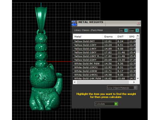This screenshot has height=120, width=160.
Task: Click the horizontal scrollbar thumb under table
Action: tap(103, 82)
